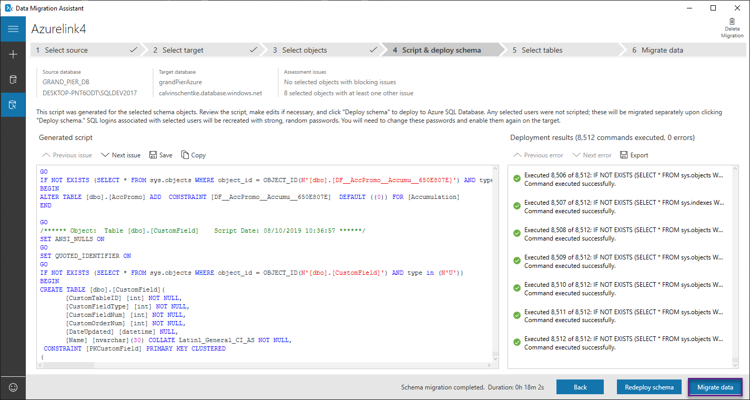Click the SET QUOTED_IDENTIFIER ON script line

(86, 256)
